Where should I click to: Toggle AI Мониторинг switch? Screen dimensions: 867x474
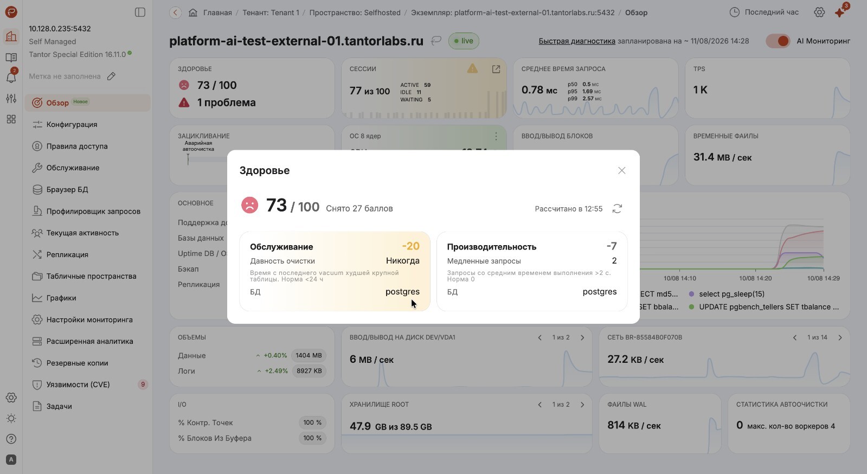[778, 41]
